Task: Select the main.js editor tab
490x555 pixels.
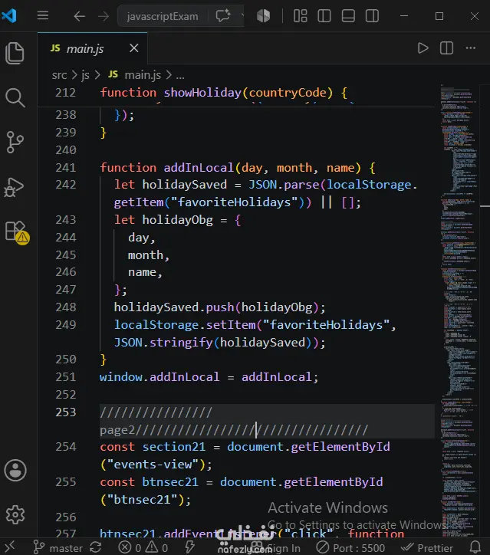Action: (93, 48)
